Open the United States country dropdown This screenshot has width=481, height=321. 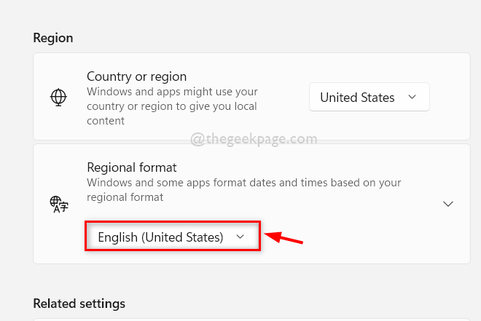369,98
